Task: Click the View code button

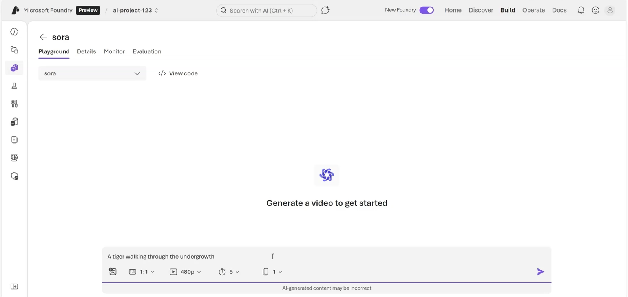Action: click(x=178, y=73)
